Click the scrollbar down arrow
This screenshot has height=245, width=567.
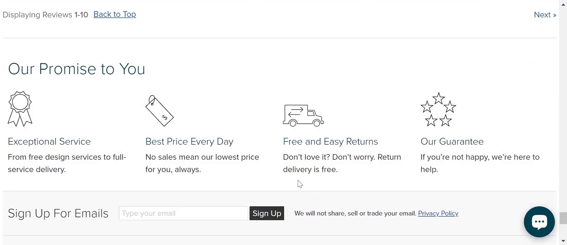point(563,241)
